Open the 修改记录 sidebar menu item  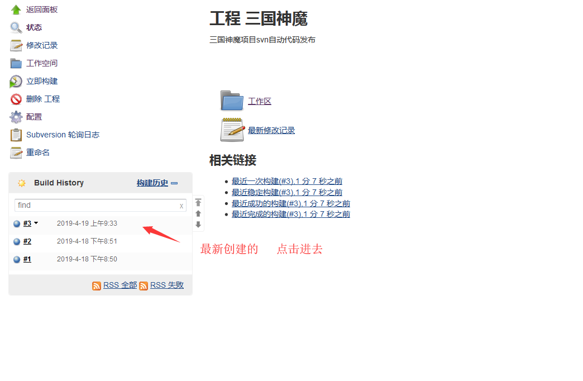[x=42, y=45]
